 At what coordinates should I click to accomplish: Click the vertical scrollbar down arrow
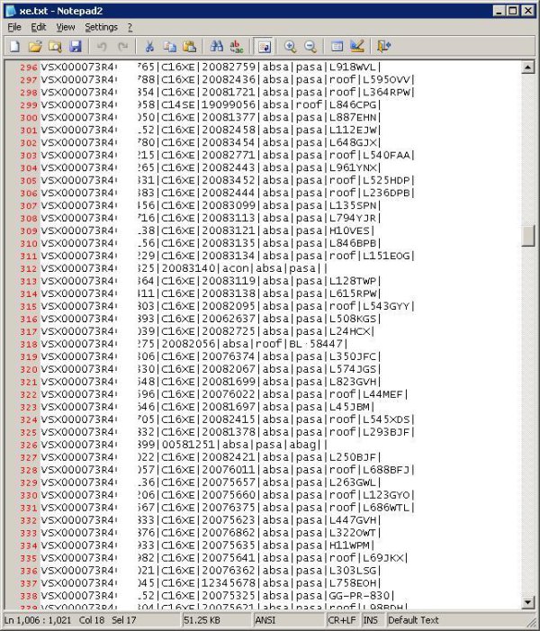[529, 601]
